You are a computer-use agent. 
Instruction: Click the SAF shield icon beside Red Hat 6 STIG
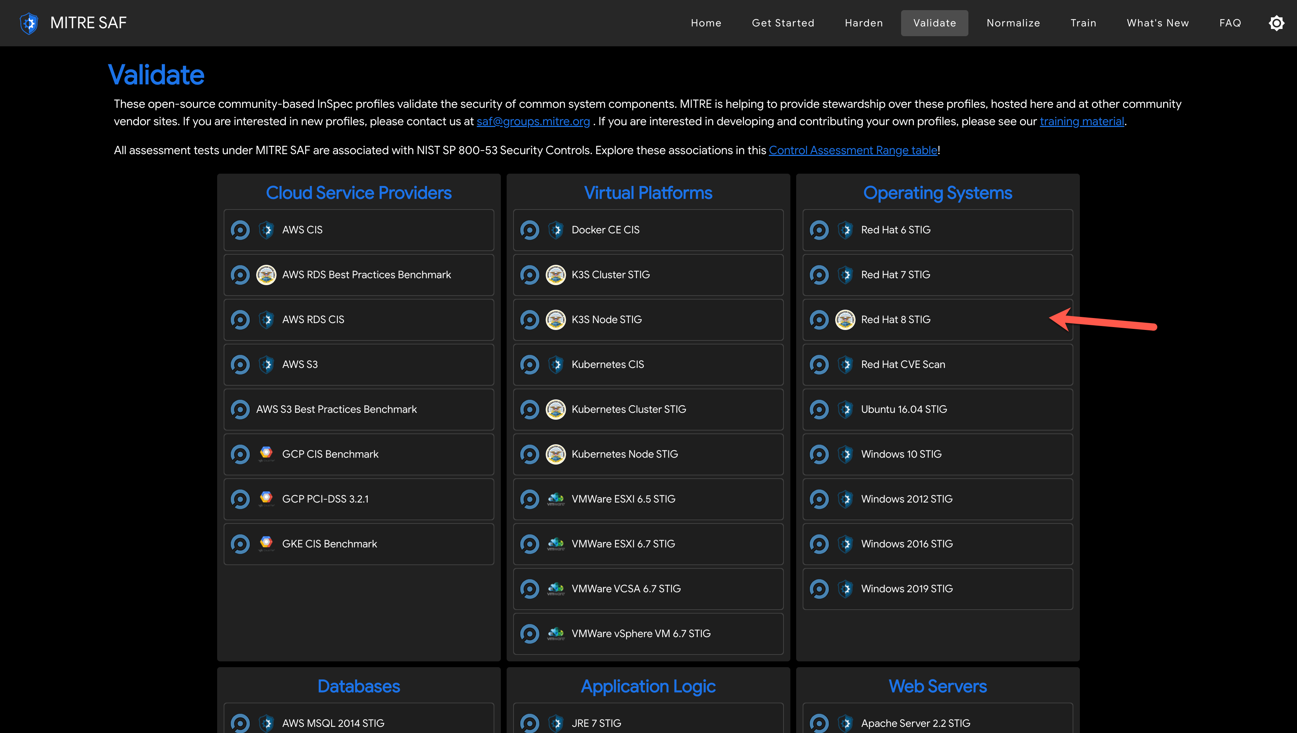point(845,230)
